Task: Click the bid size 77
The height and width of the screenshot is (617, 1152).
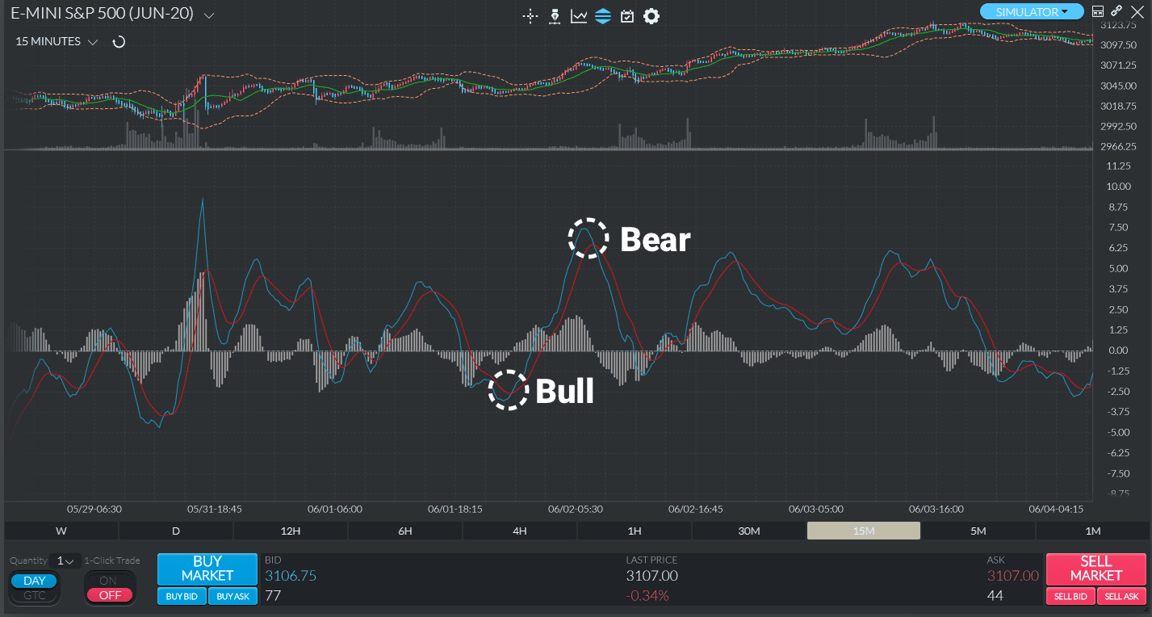Action: pyautogui.click(x=273, y=596)
